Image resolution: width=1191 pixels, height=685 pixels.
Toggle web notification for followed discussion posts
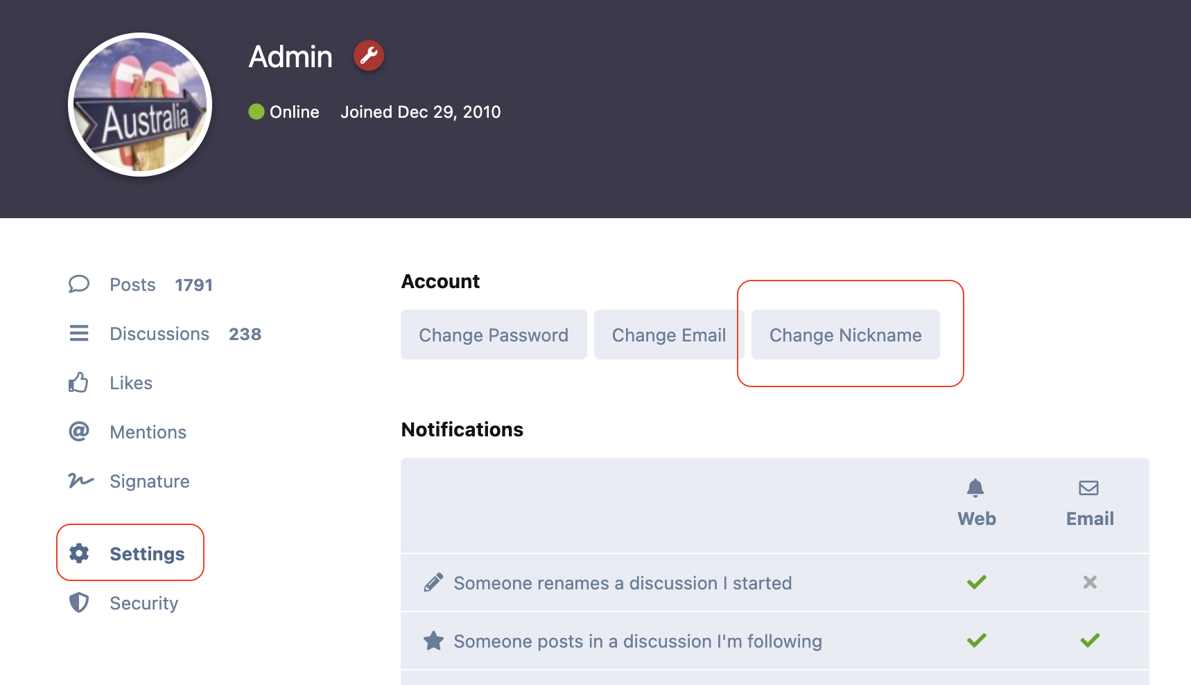pyautogui.click(x=976, y=641)
